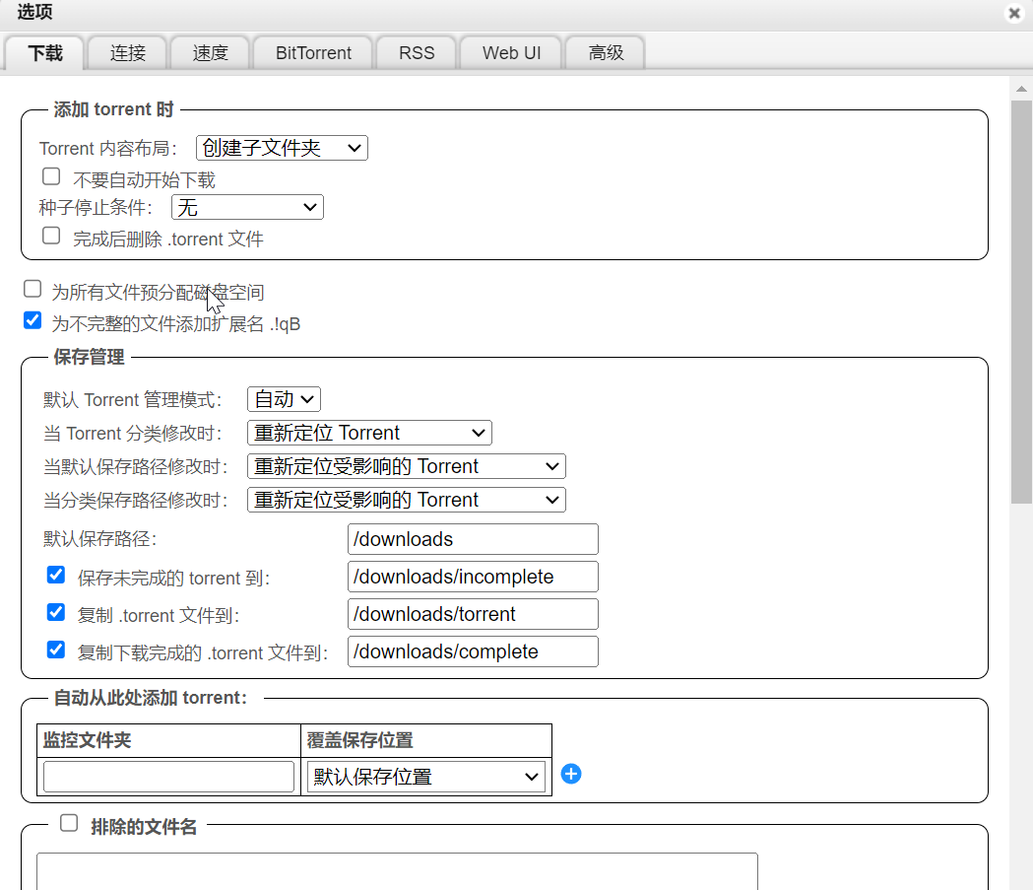Uncheck 保存未完成的 torrent 到 option

click(x=55, y=574)
